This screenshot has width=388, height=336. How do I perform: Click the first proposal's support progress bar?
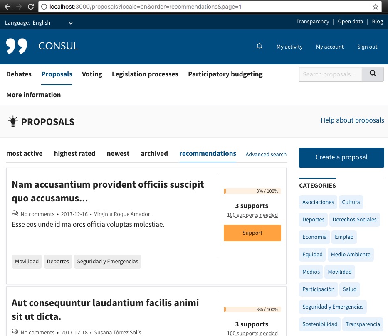(x=252, y=191)
